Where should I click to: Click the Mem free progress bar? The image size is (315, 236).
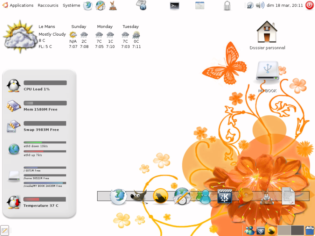click(x=45, y=103)
